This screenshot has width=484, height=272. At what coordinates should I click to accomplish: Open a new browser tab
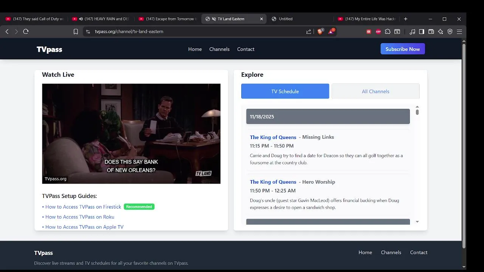pos(405,19)
